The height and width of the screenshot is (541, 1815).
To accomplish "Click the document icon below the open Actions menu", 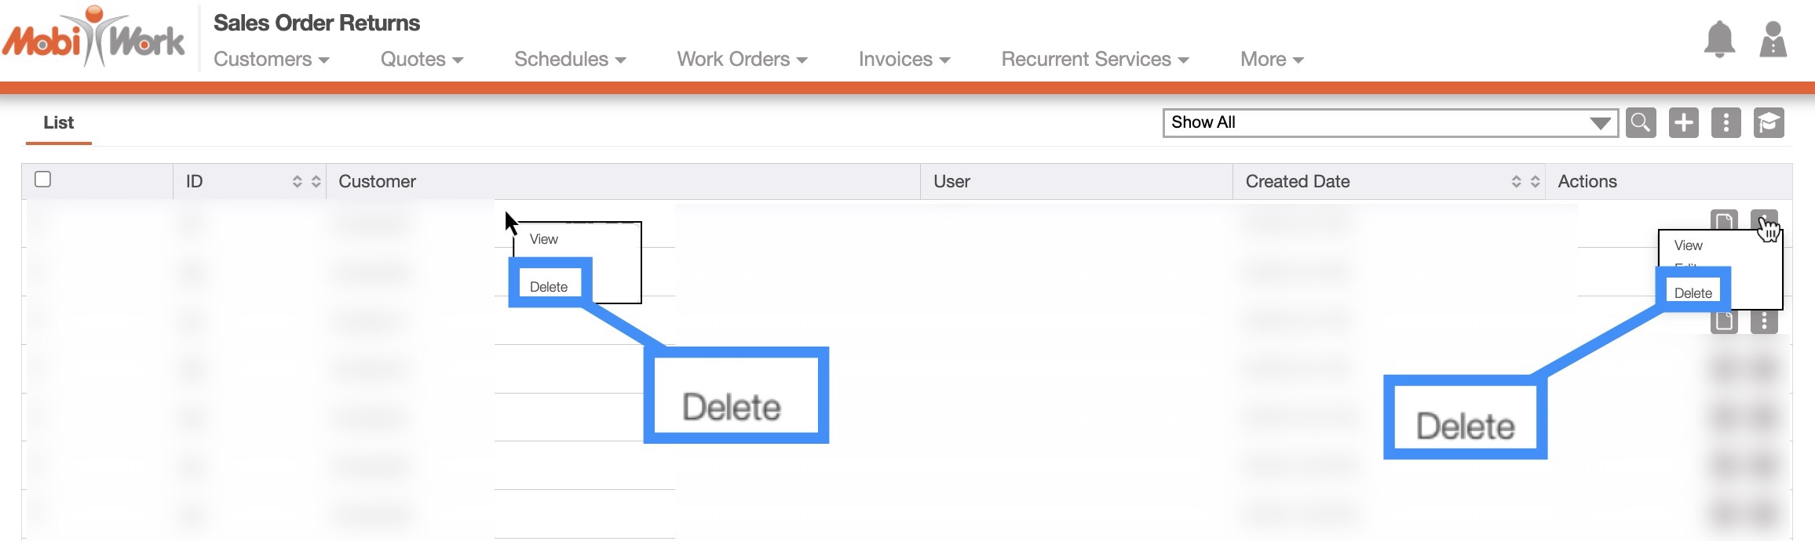I will click(x=1724, y=321).
